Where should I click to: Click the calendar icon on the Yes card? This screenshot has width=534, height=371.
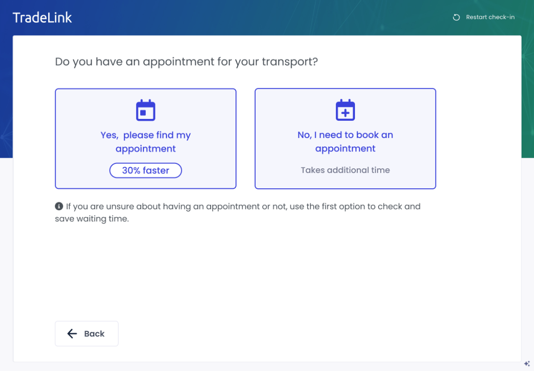(x=146, y=110)
